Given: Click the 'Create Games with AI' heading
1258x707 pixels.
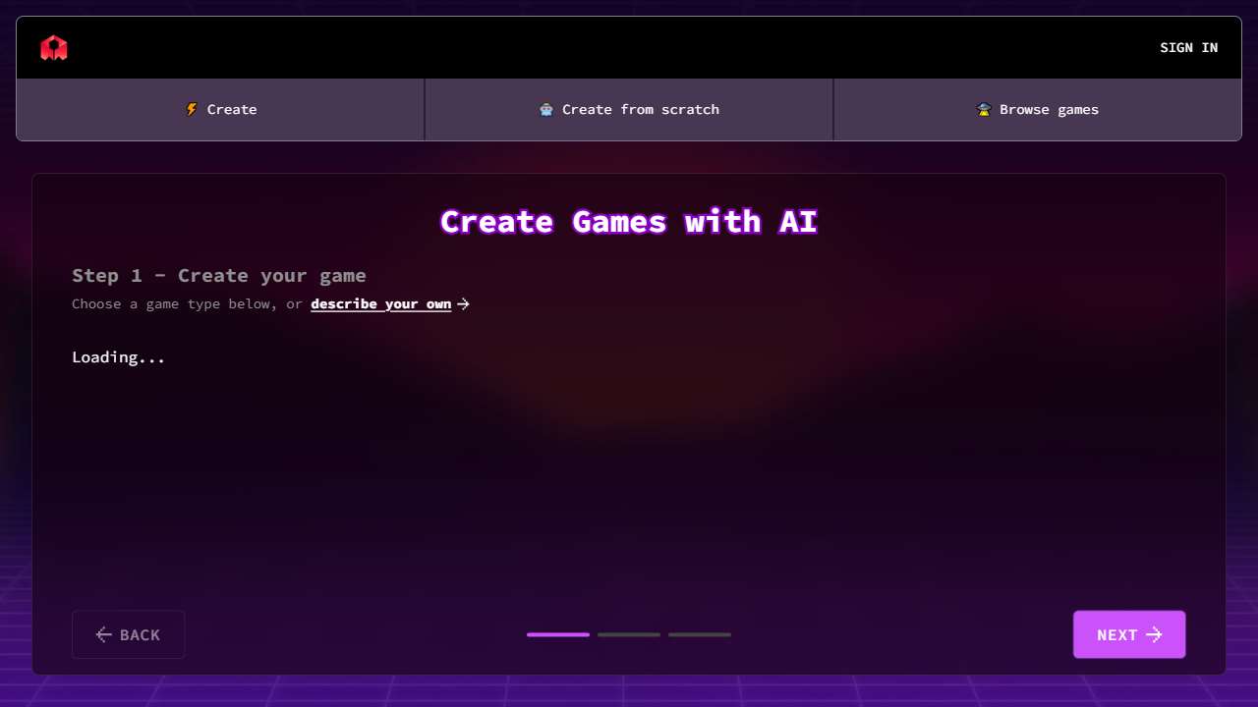Looking at the screenshot, I should (x=629, y=222).
